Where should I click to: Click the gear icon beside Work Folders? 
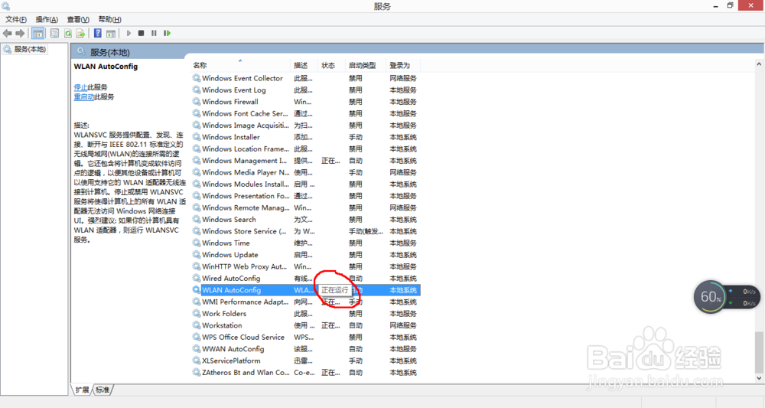[196, 314]
